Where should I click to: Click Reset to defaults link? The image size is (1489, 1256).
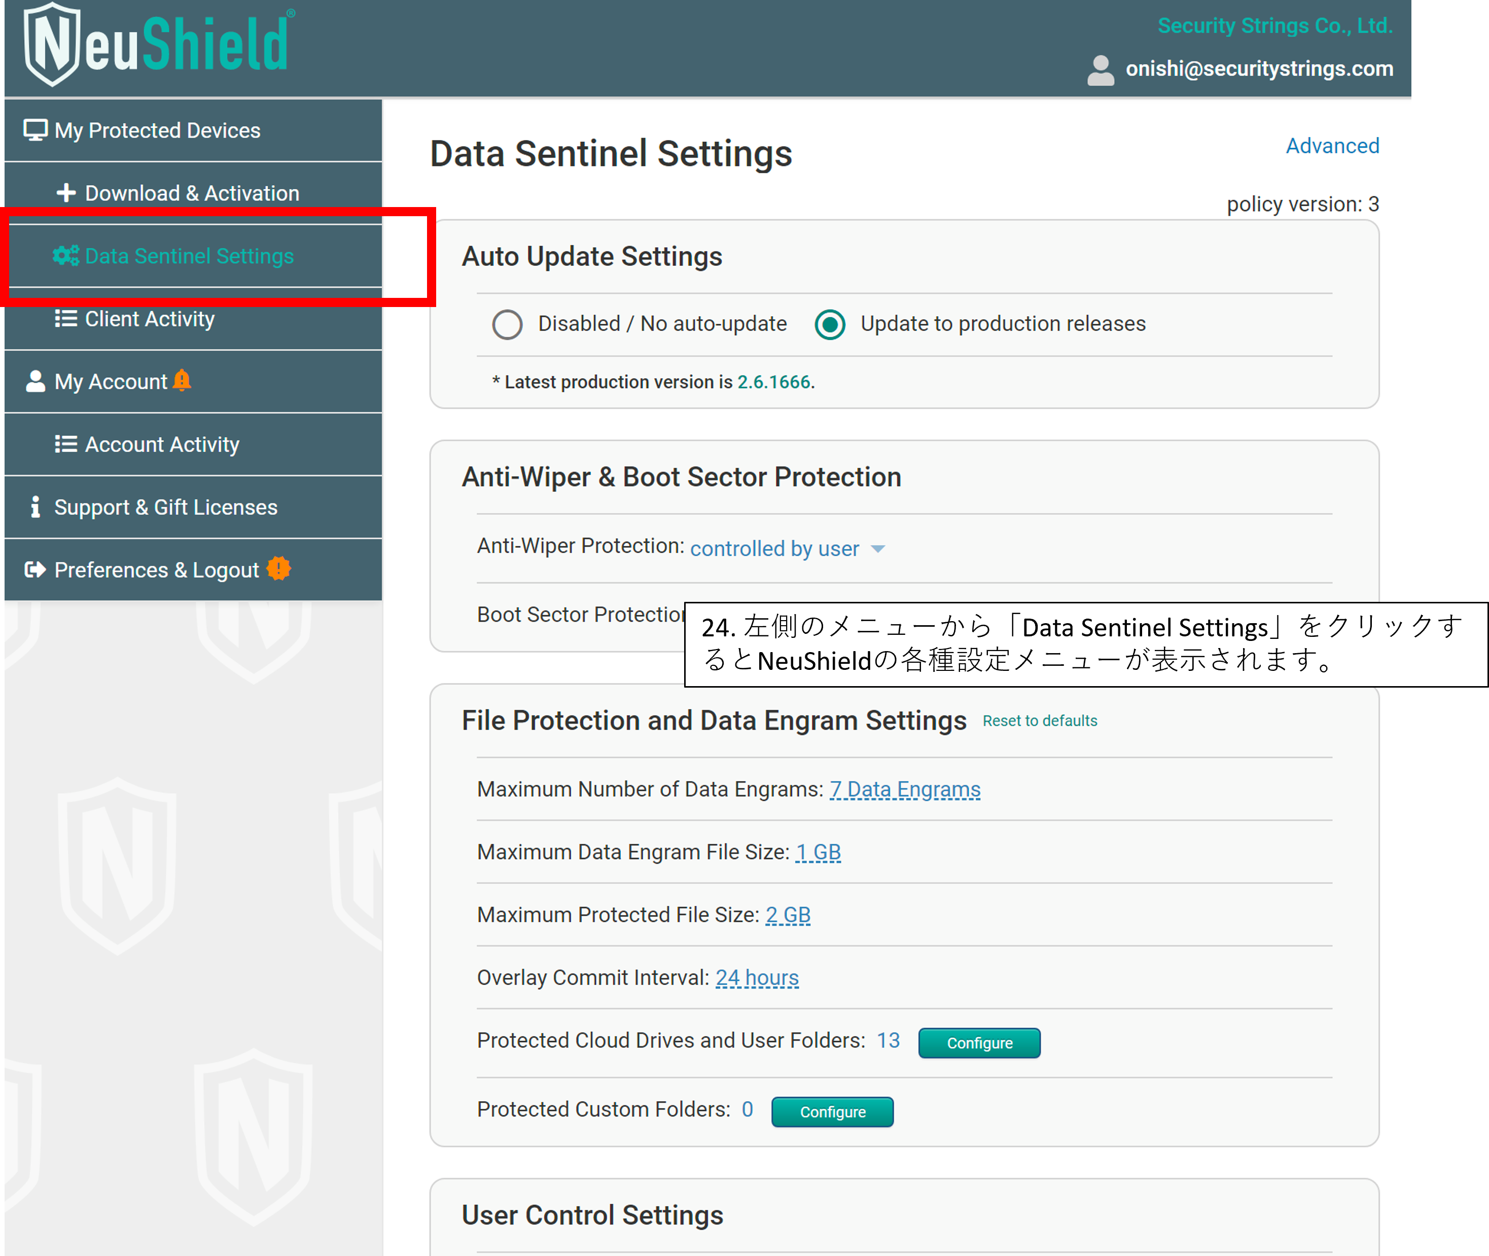[1039, 721]
